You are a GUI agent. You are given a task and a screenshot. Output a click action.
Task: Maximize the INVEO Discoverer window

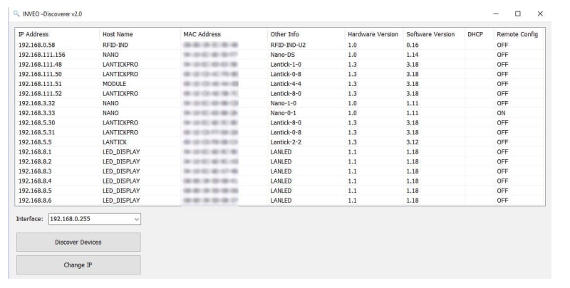[518, 14]
